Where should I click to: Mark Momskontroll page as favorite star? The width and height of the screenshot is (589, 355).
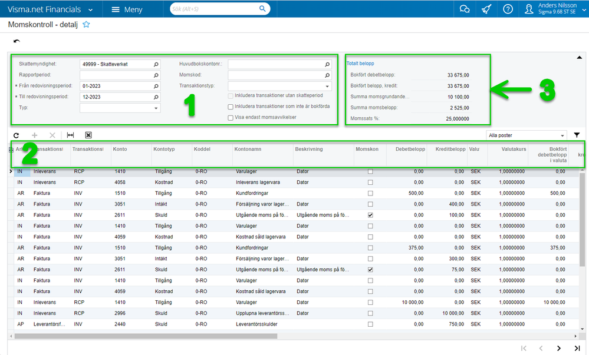click(x=86, y=25)
